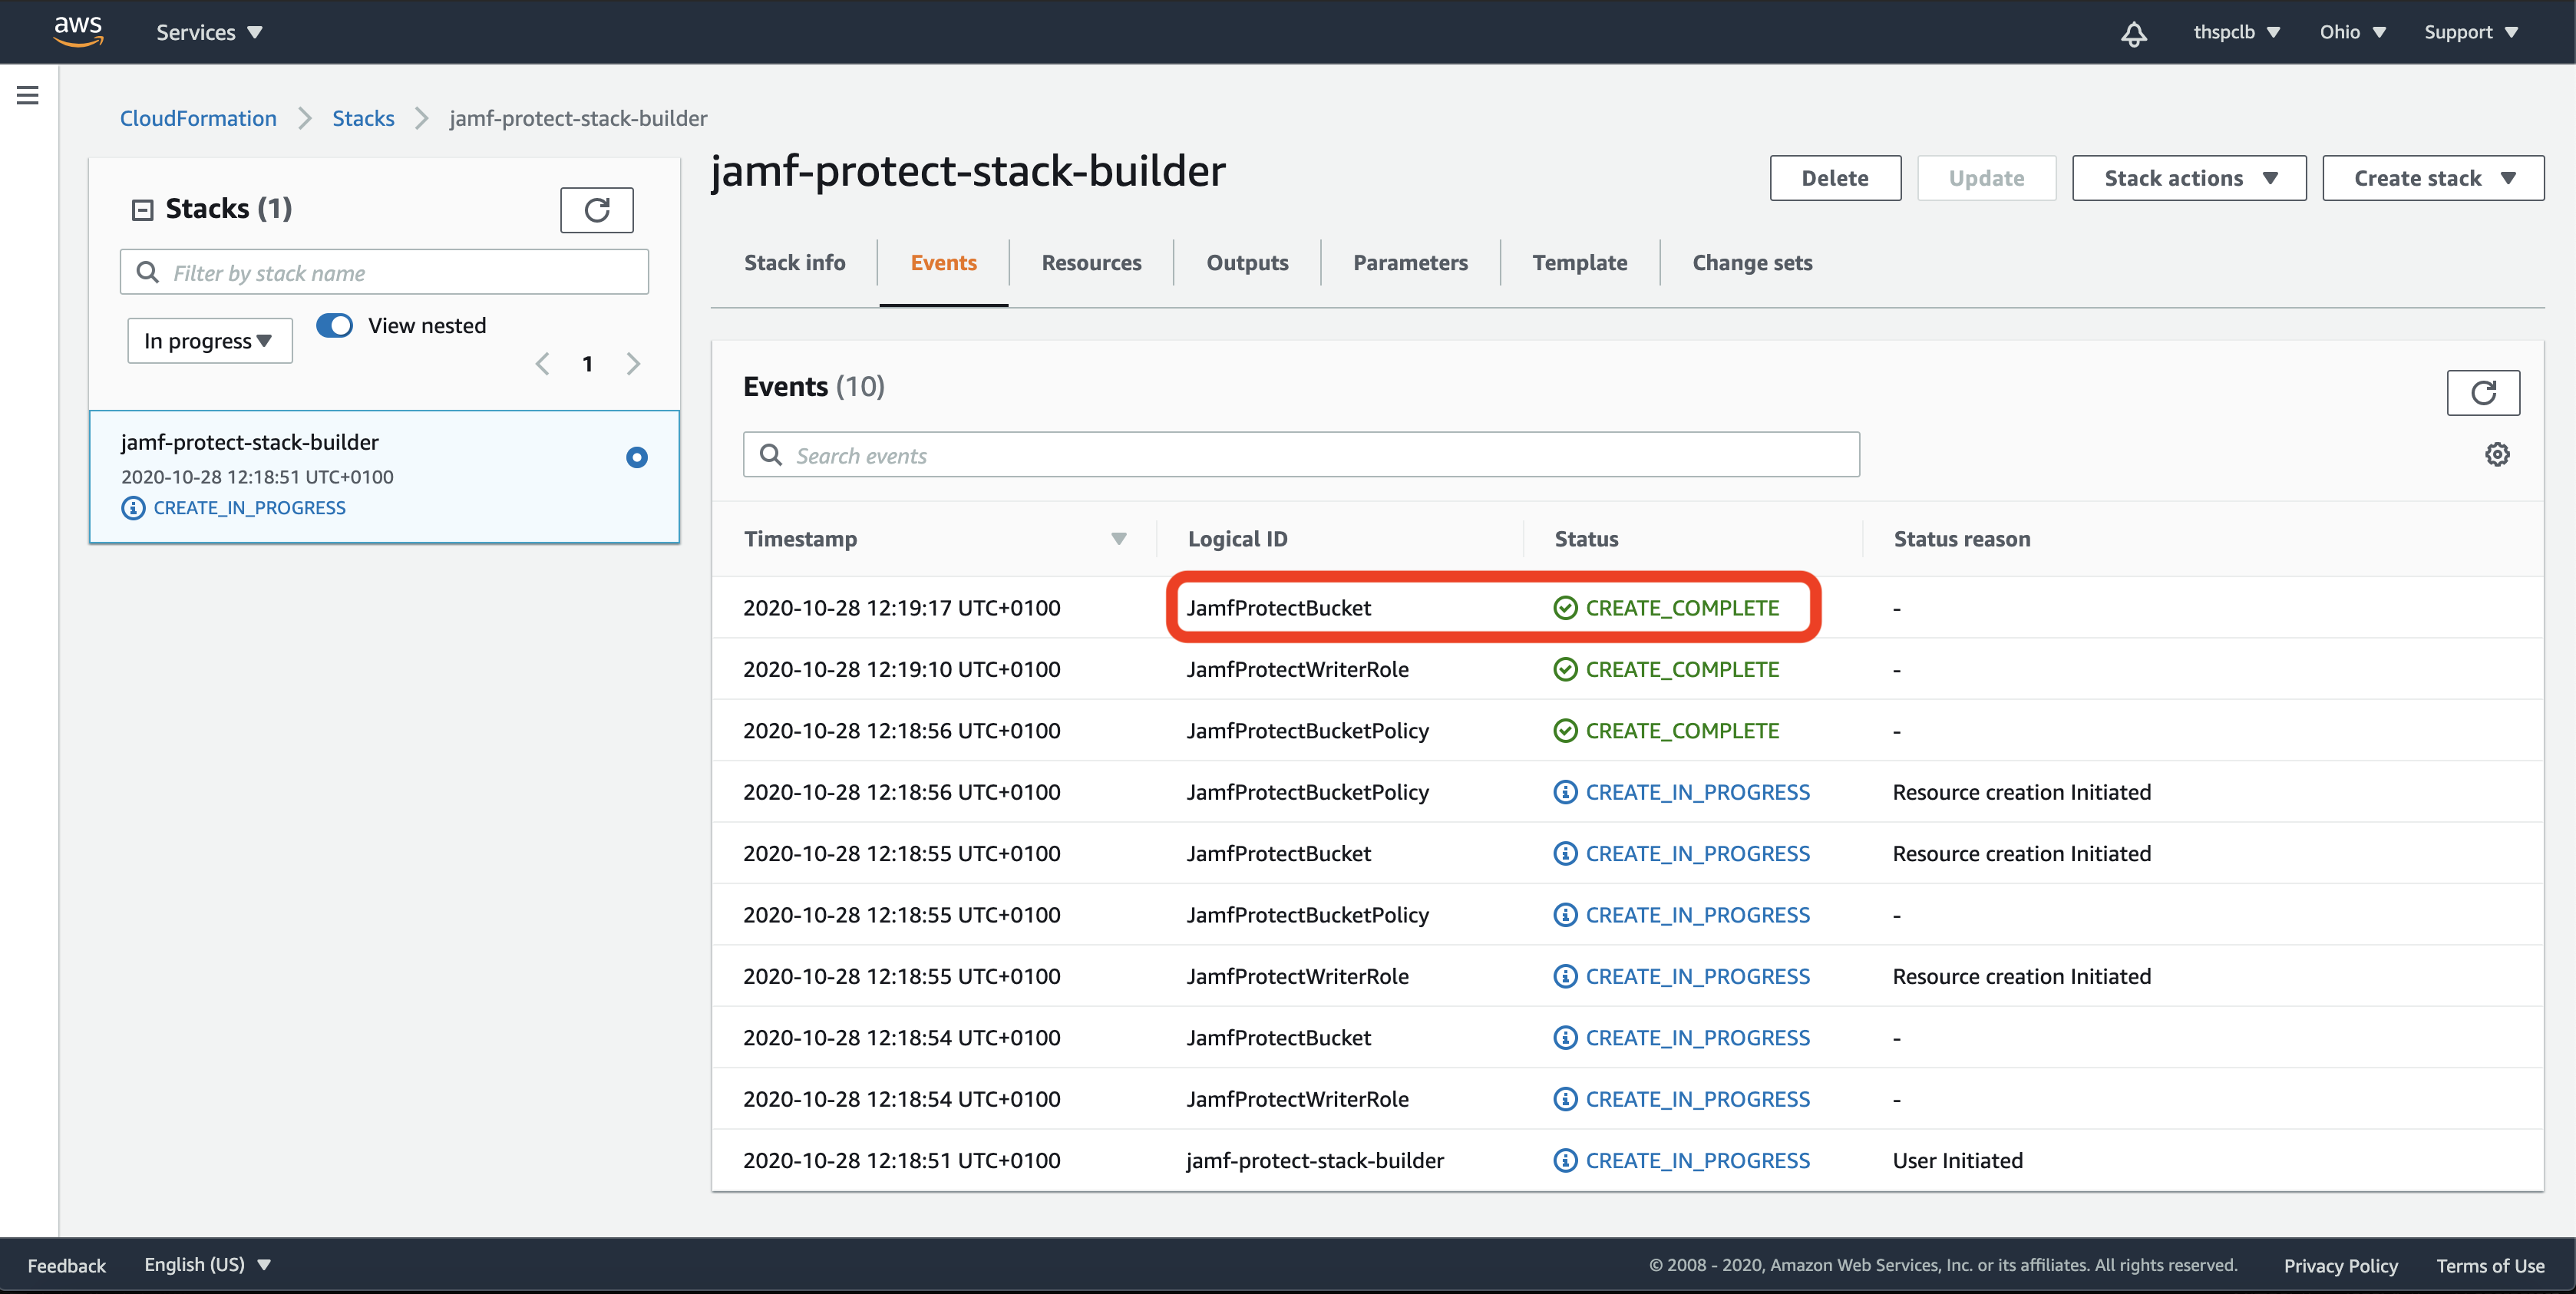Switch to Template tab

(x=1579, y=263)
